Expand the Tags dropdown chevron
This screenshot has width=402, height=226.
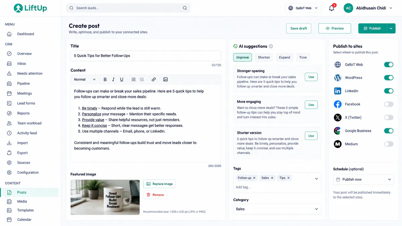317,179
